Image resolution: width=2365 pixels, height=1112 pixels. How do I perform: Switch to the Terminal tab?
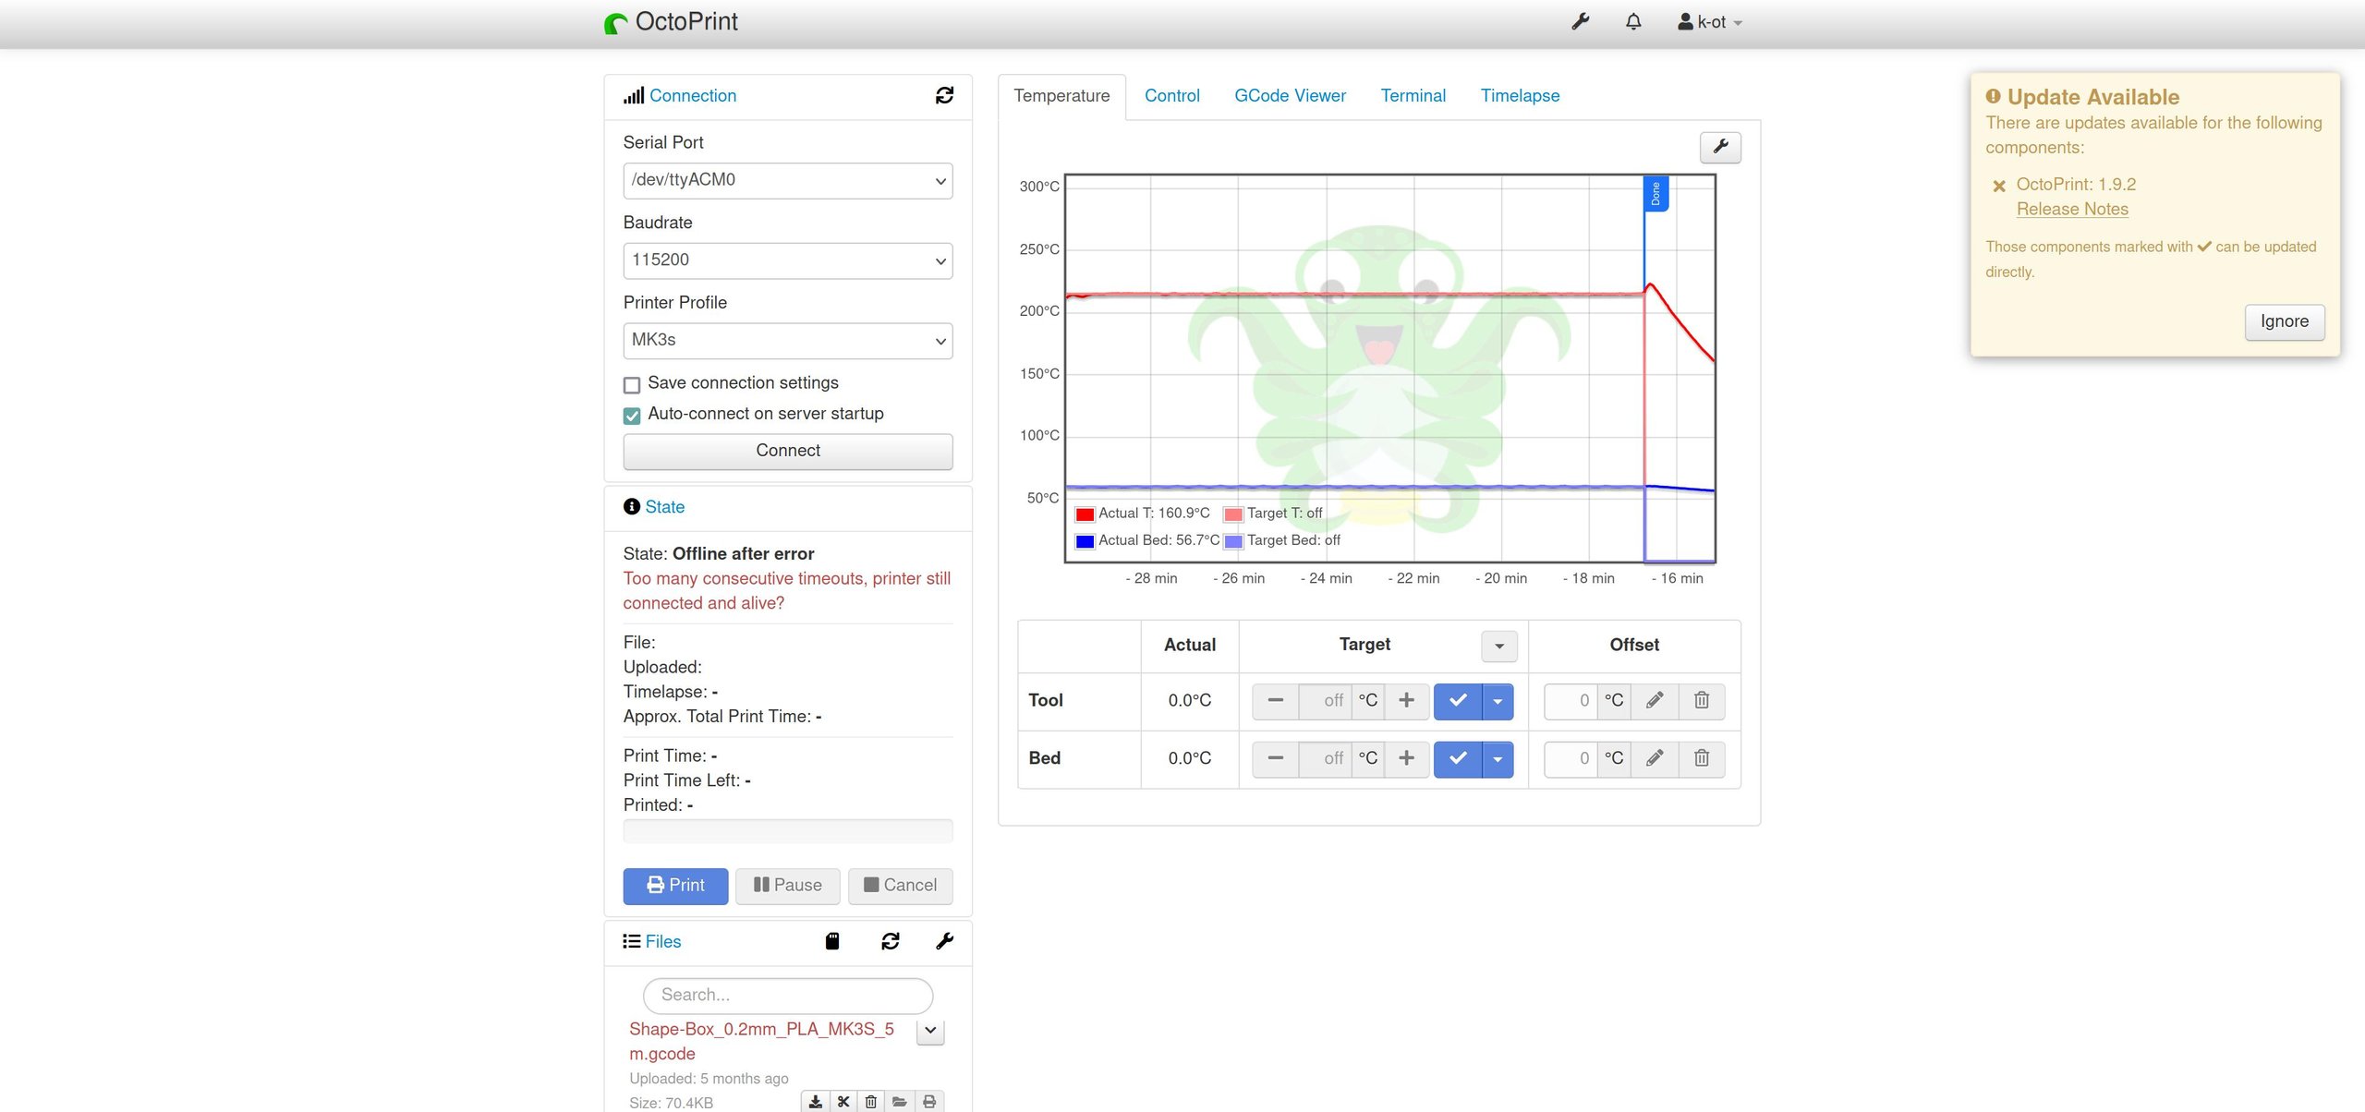point(1413,95)
